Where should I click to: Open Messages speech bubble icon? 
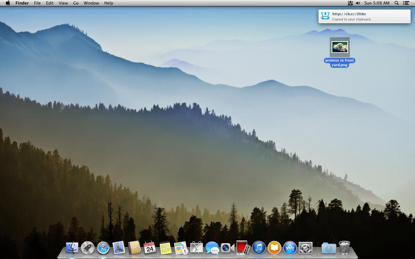tap(212, 248)
